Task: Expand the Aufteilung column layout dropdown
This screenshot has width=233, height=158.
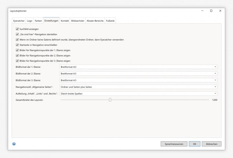Action: [138, 94]
